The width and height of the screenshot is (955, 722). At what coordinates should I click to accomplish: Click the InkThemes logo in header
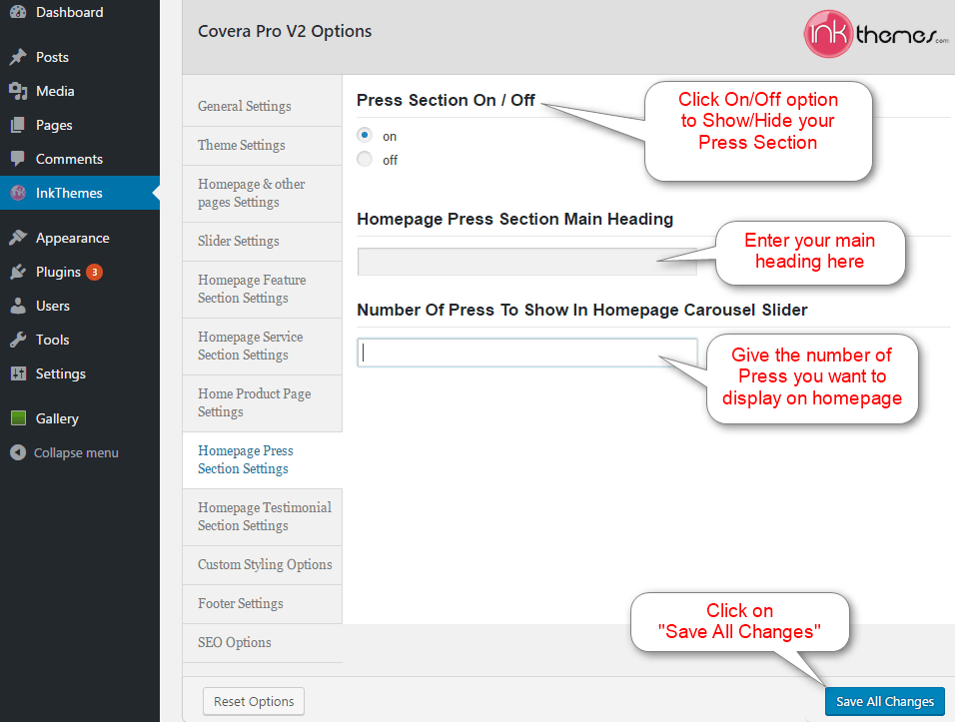[x=876, y=34]
